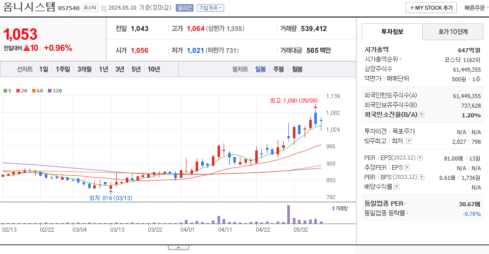Select the 3년 line chart period
The height and width of the screenshot is (254, 489).
pos(120,69)
